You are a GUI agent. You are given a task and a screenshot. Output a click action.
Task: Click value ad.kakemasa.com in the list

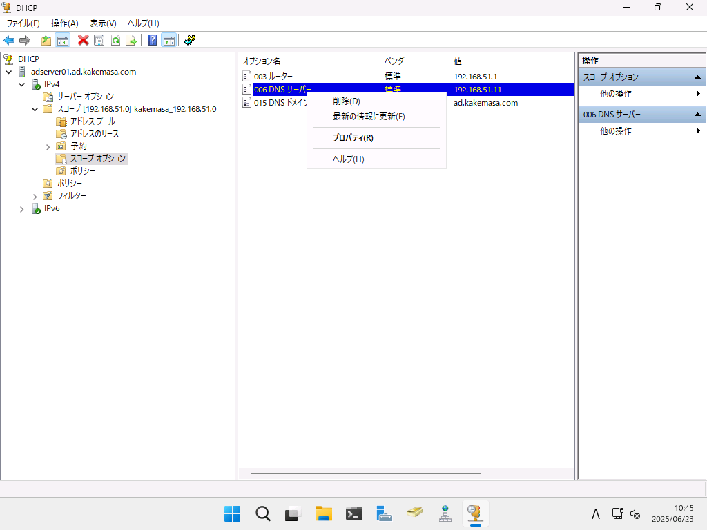[485, 103]
